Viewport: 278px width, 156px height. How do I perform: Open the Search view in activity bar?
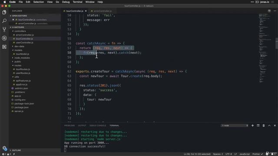click(x=4, y=21)
